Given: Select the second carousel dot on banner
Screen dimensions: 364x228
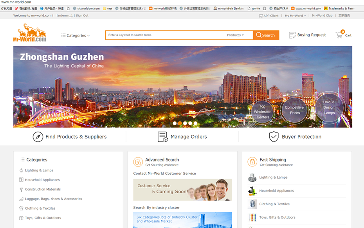Looking at the screenshot, I should click(180, 123).
